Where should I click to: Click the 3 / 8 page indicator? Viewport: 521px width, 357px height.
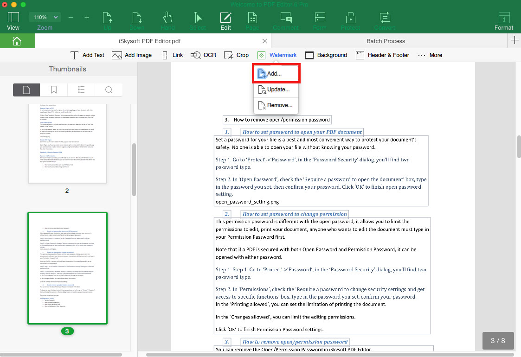pyautogui.click(x=498, y=340)
